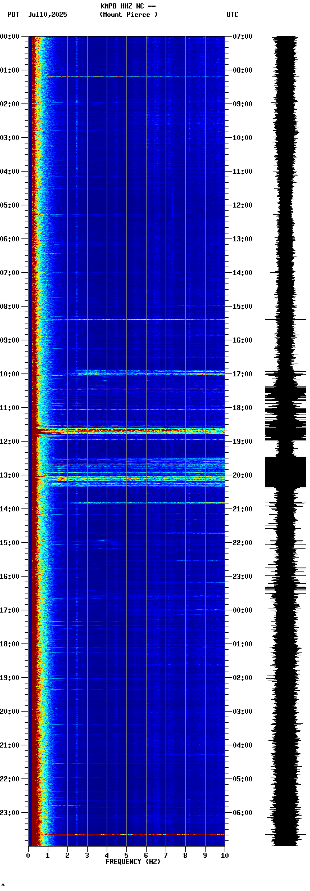
Task: Click the 13:00 PDT time label
Action: click(x=10, y=475)
